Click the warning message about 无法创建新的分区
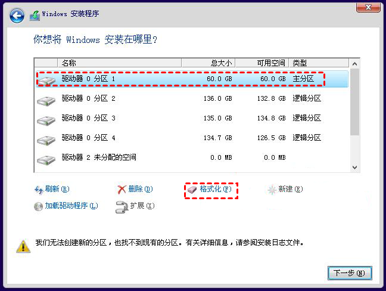This screenshot has width=386, height=291. (x=170, y=243)
